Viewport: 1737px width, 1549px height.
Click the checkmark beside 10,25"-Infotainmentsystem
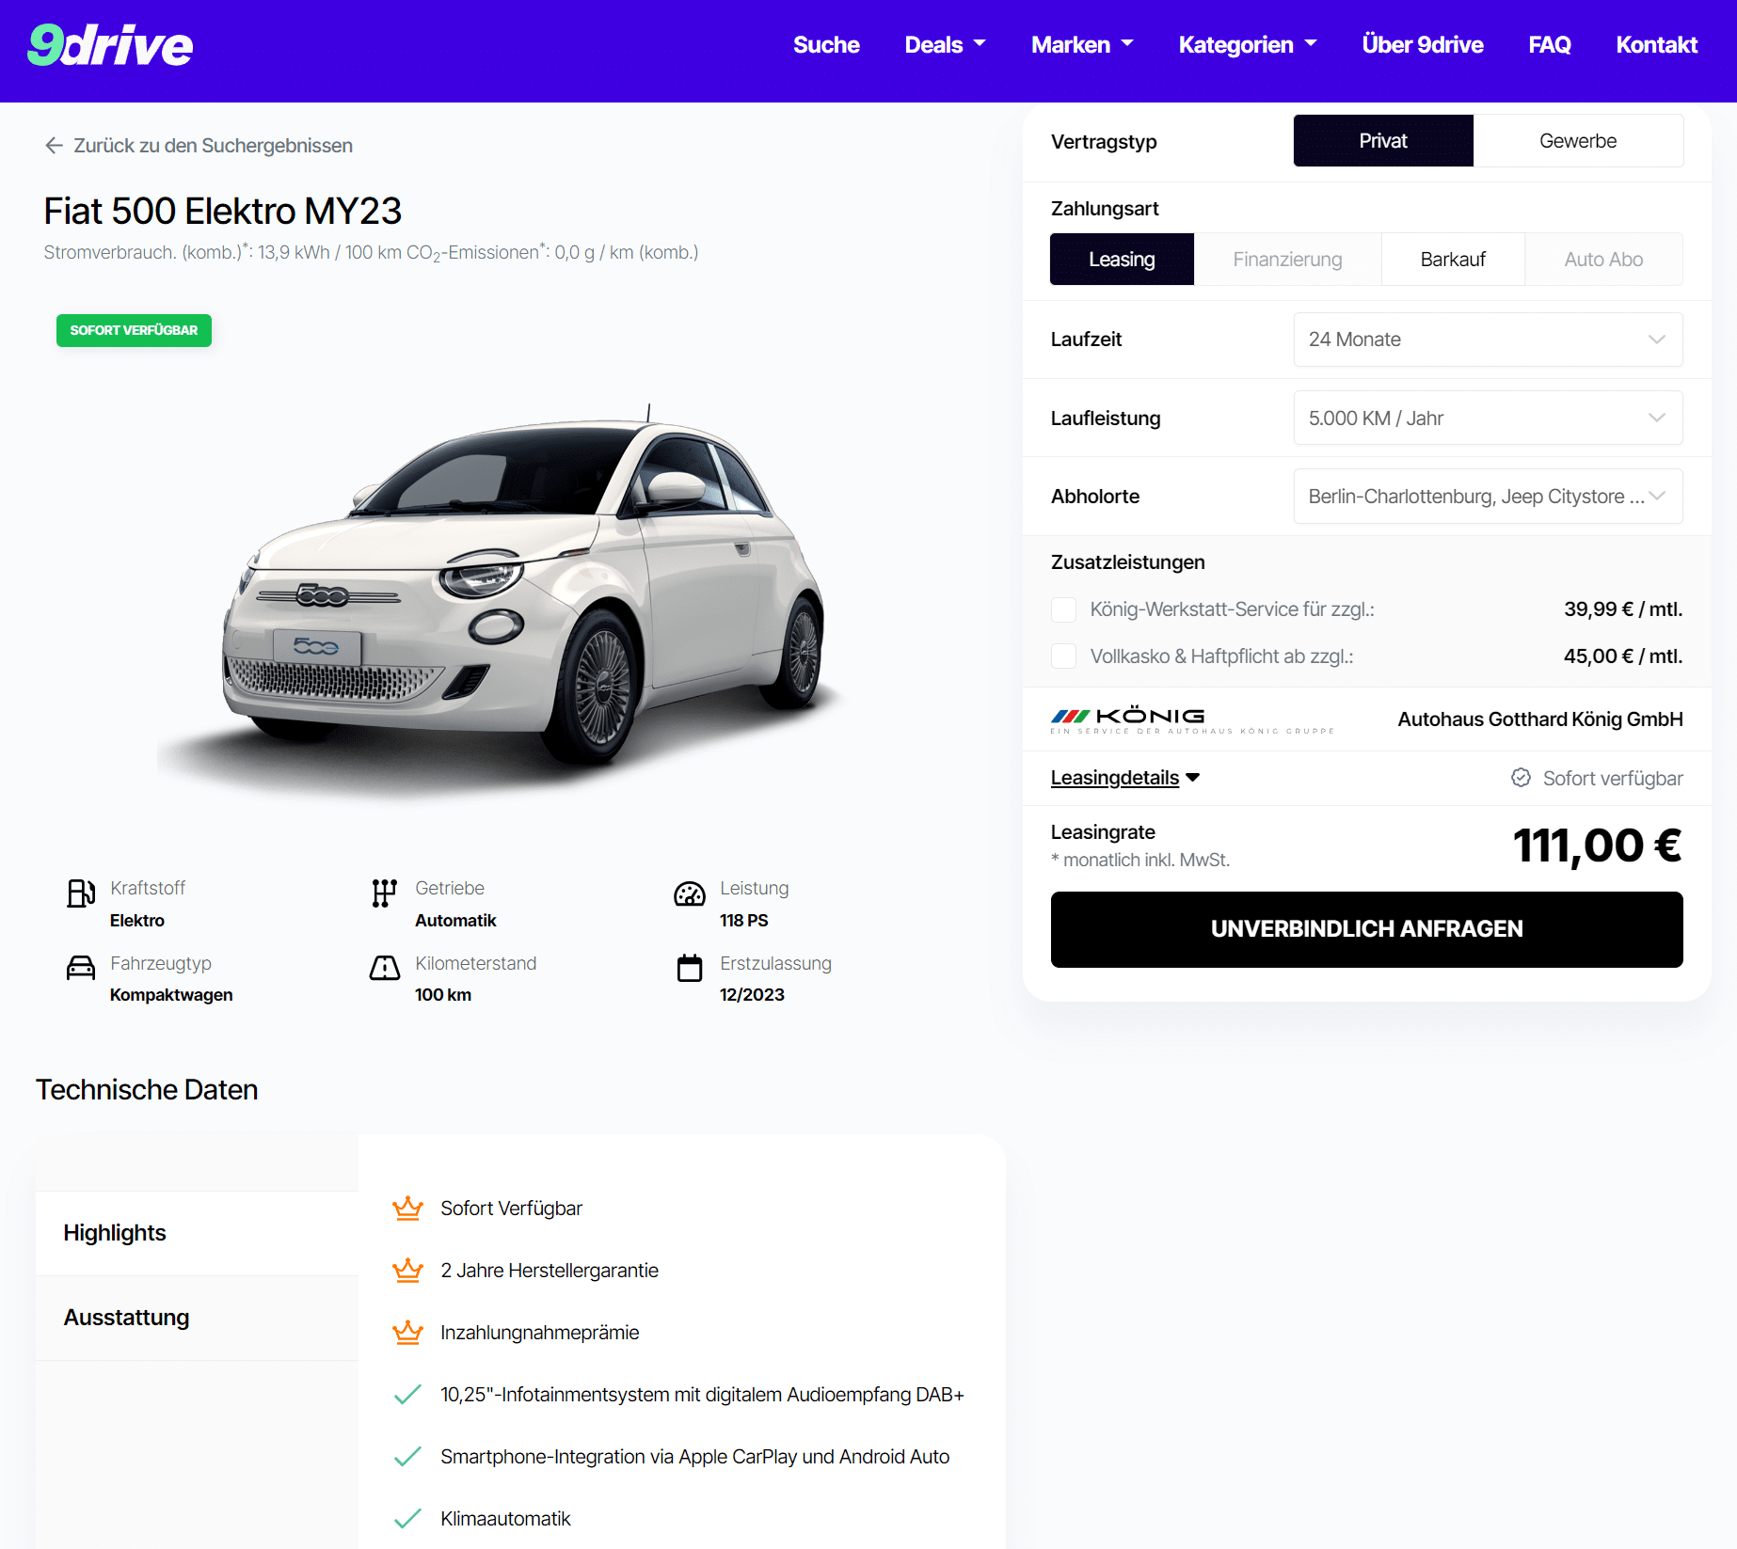coord(407,1395)
